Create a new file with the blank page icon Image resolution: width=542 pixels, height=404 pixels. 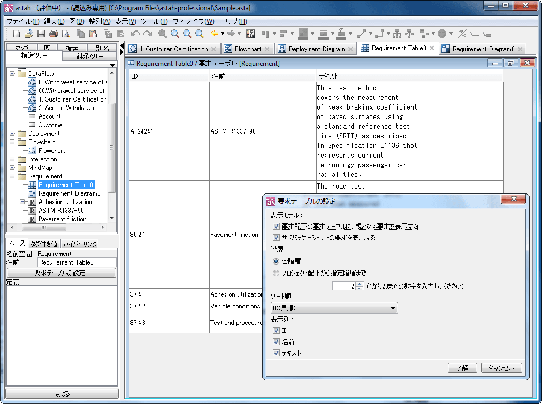tap(16, 34)
